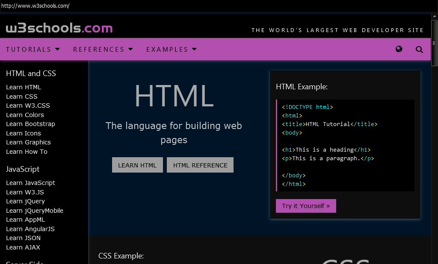Open the Learn jQueryMobile sidebar link
438x264 pixels.
[35, 211]
